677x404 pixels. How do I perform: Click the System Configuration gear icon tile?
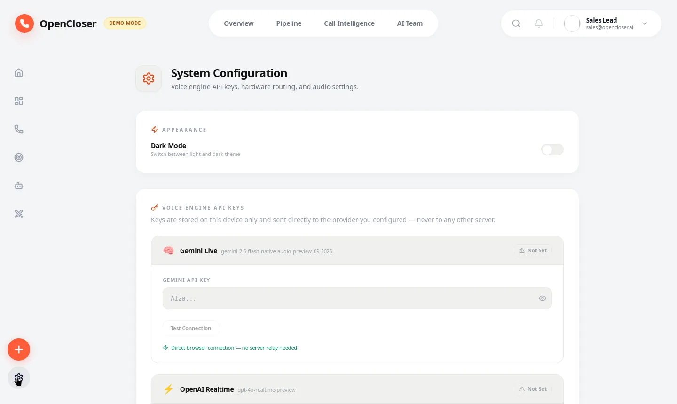(x=149, y=78)
